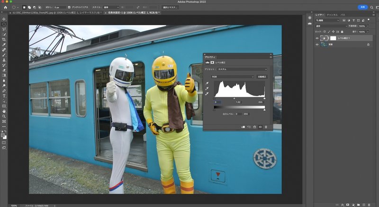This screenshot has height=207, width=379.
Task: Toggle lock image pixels brush icon
Action: coord(329,32)
